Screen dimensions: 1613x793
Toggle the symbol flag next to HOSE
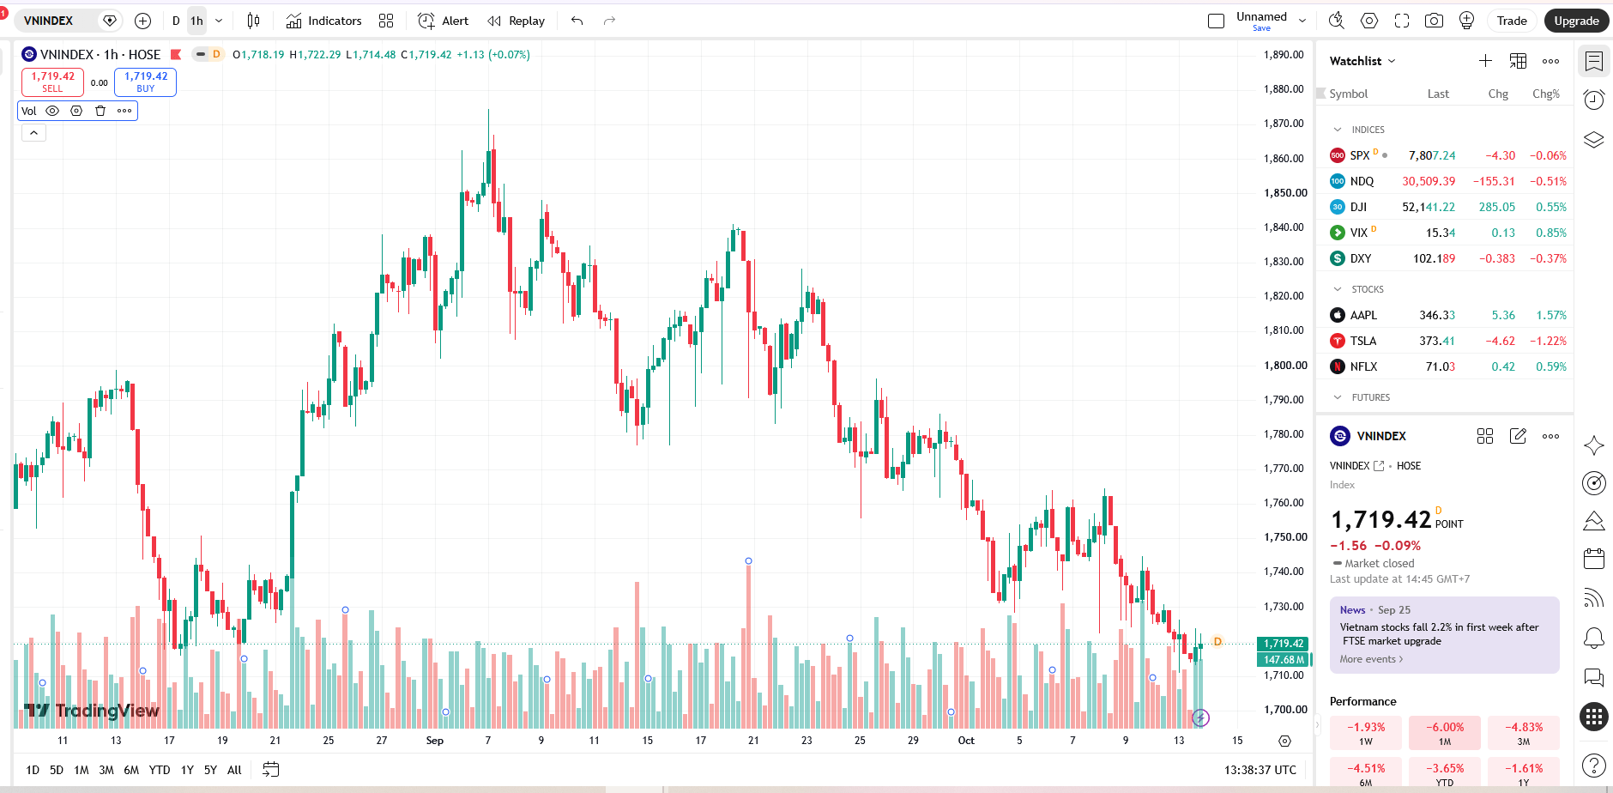tap(176, 54)
